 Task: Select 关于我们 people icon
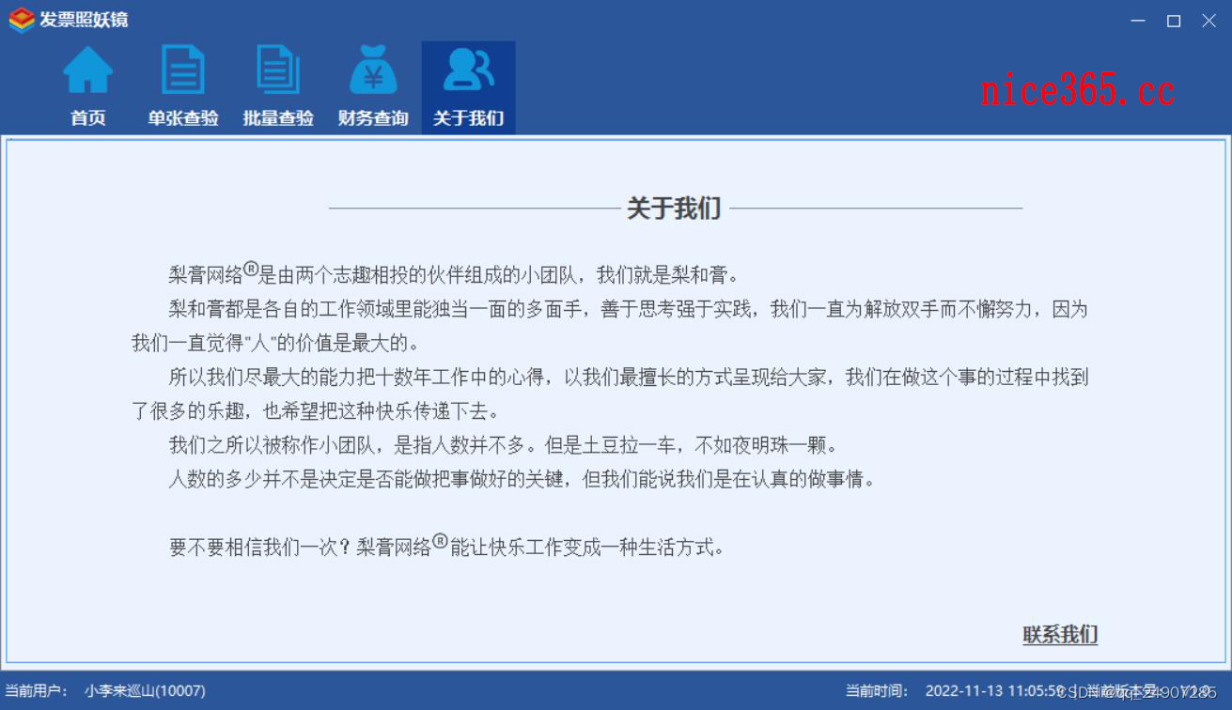[x=468, y=70]
